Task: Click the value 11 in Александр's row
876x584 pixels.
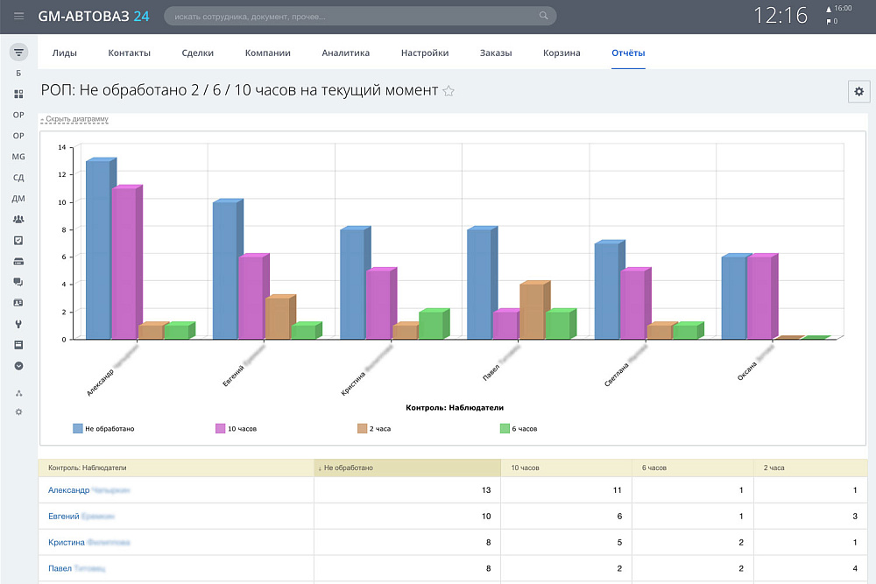Action: 617,490
